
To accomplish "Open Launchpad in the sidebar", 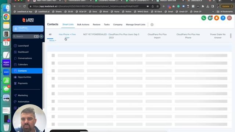I will (x=23, y=46).
